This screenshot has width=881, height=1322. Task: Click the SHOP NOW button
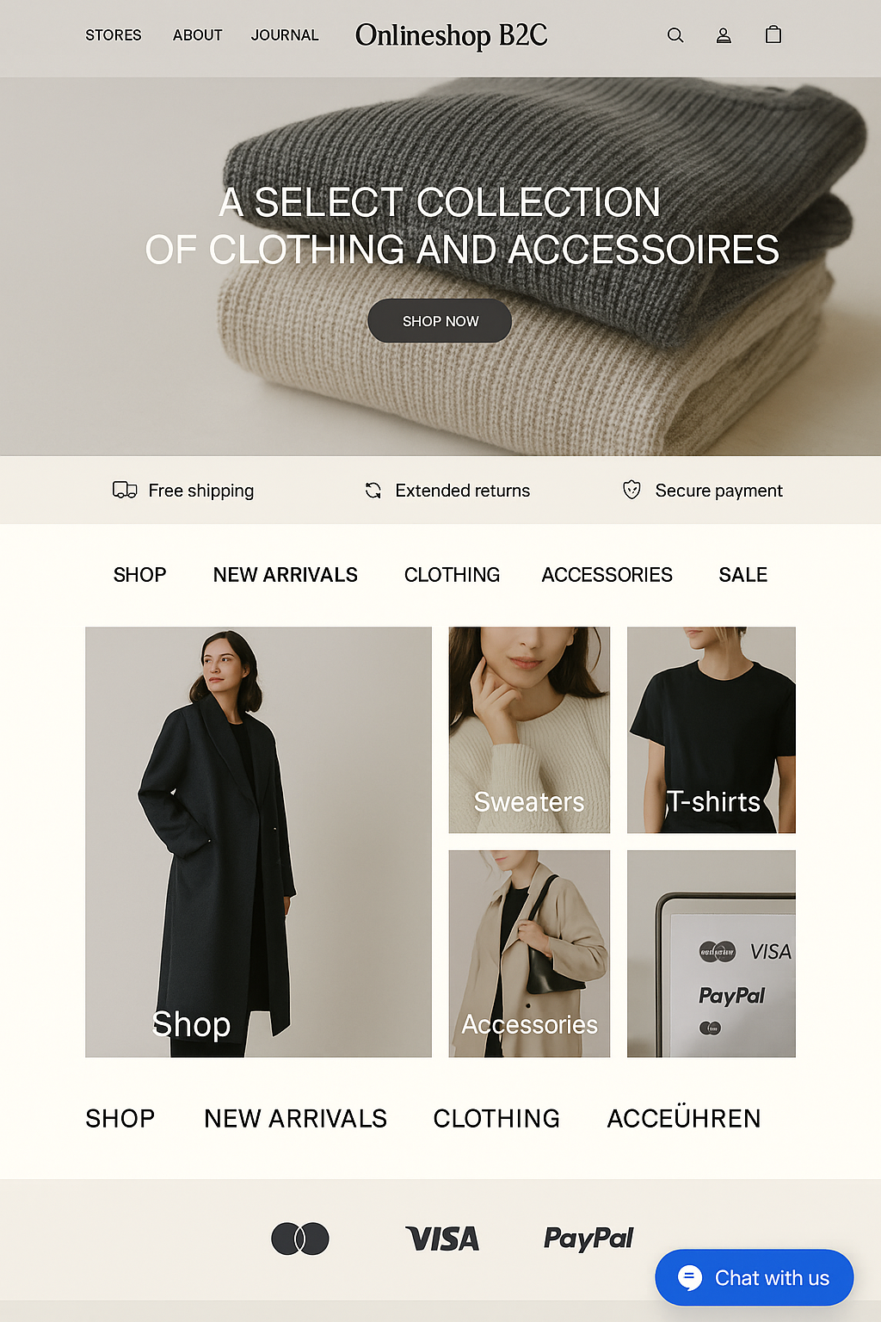[440, 321]
